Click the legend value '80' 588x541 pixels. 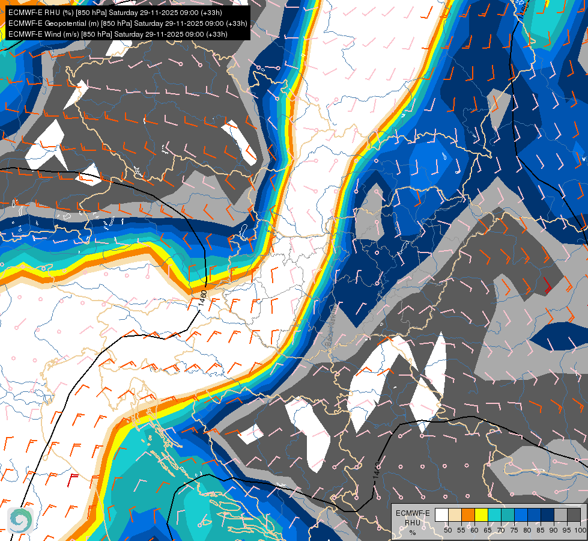[527, 530]
